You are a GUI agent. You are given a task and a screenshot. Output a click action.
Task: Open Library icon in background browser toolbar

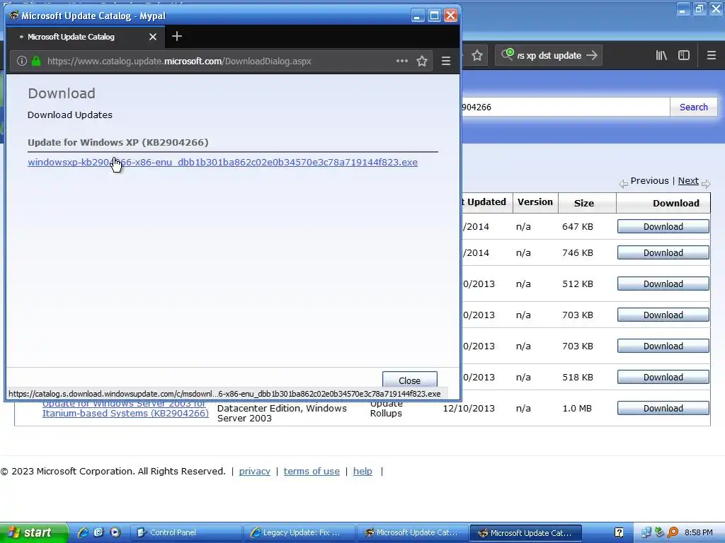tap(661, 55)
